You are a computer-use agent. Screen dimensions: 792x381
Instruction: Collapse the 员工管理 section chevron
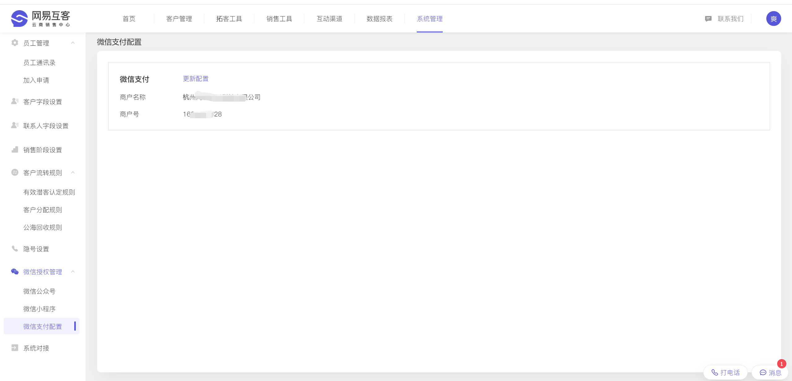[x=73, y=43]
